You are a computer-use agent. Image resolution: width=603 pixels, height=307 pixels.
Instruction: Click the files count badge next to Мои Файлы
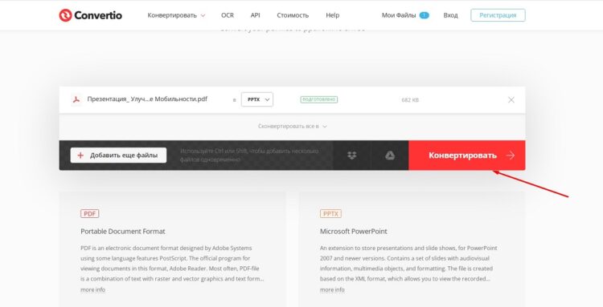pos(425,15)
